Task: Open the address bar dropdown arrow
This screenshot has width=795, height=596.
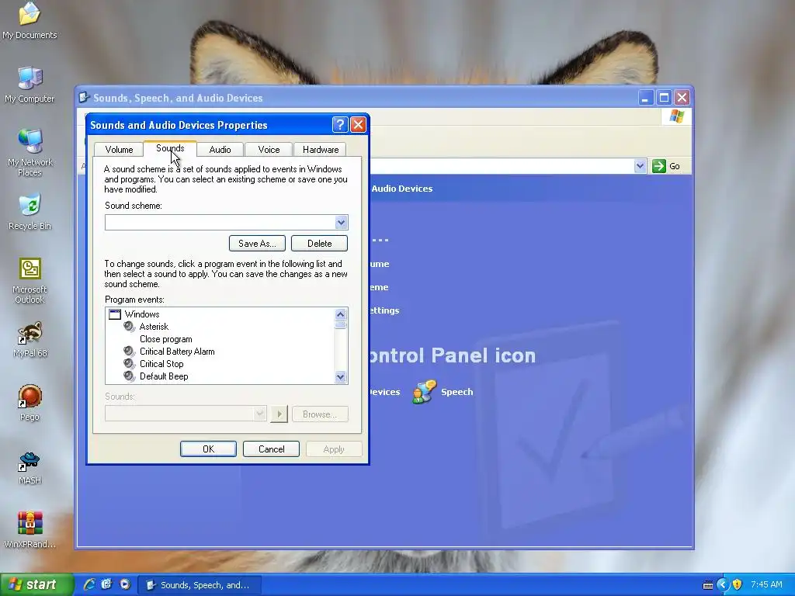Action: (x=640, y=166)
